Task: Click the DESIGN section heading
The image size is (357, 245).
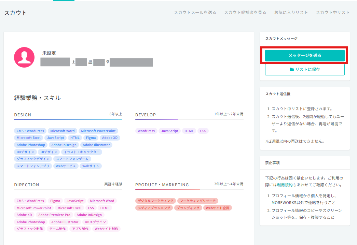Action: pyautogui.click(x=23, y=115)
